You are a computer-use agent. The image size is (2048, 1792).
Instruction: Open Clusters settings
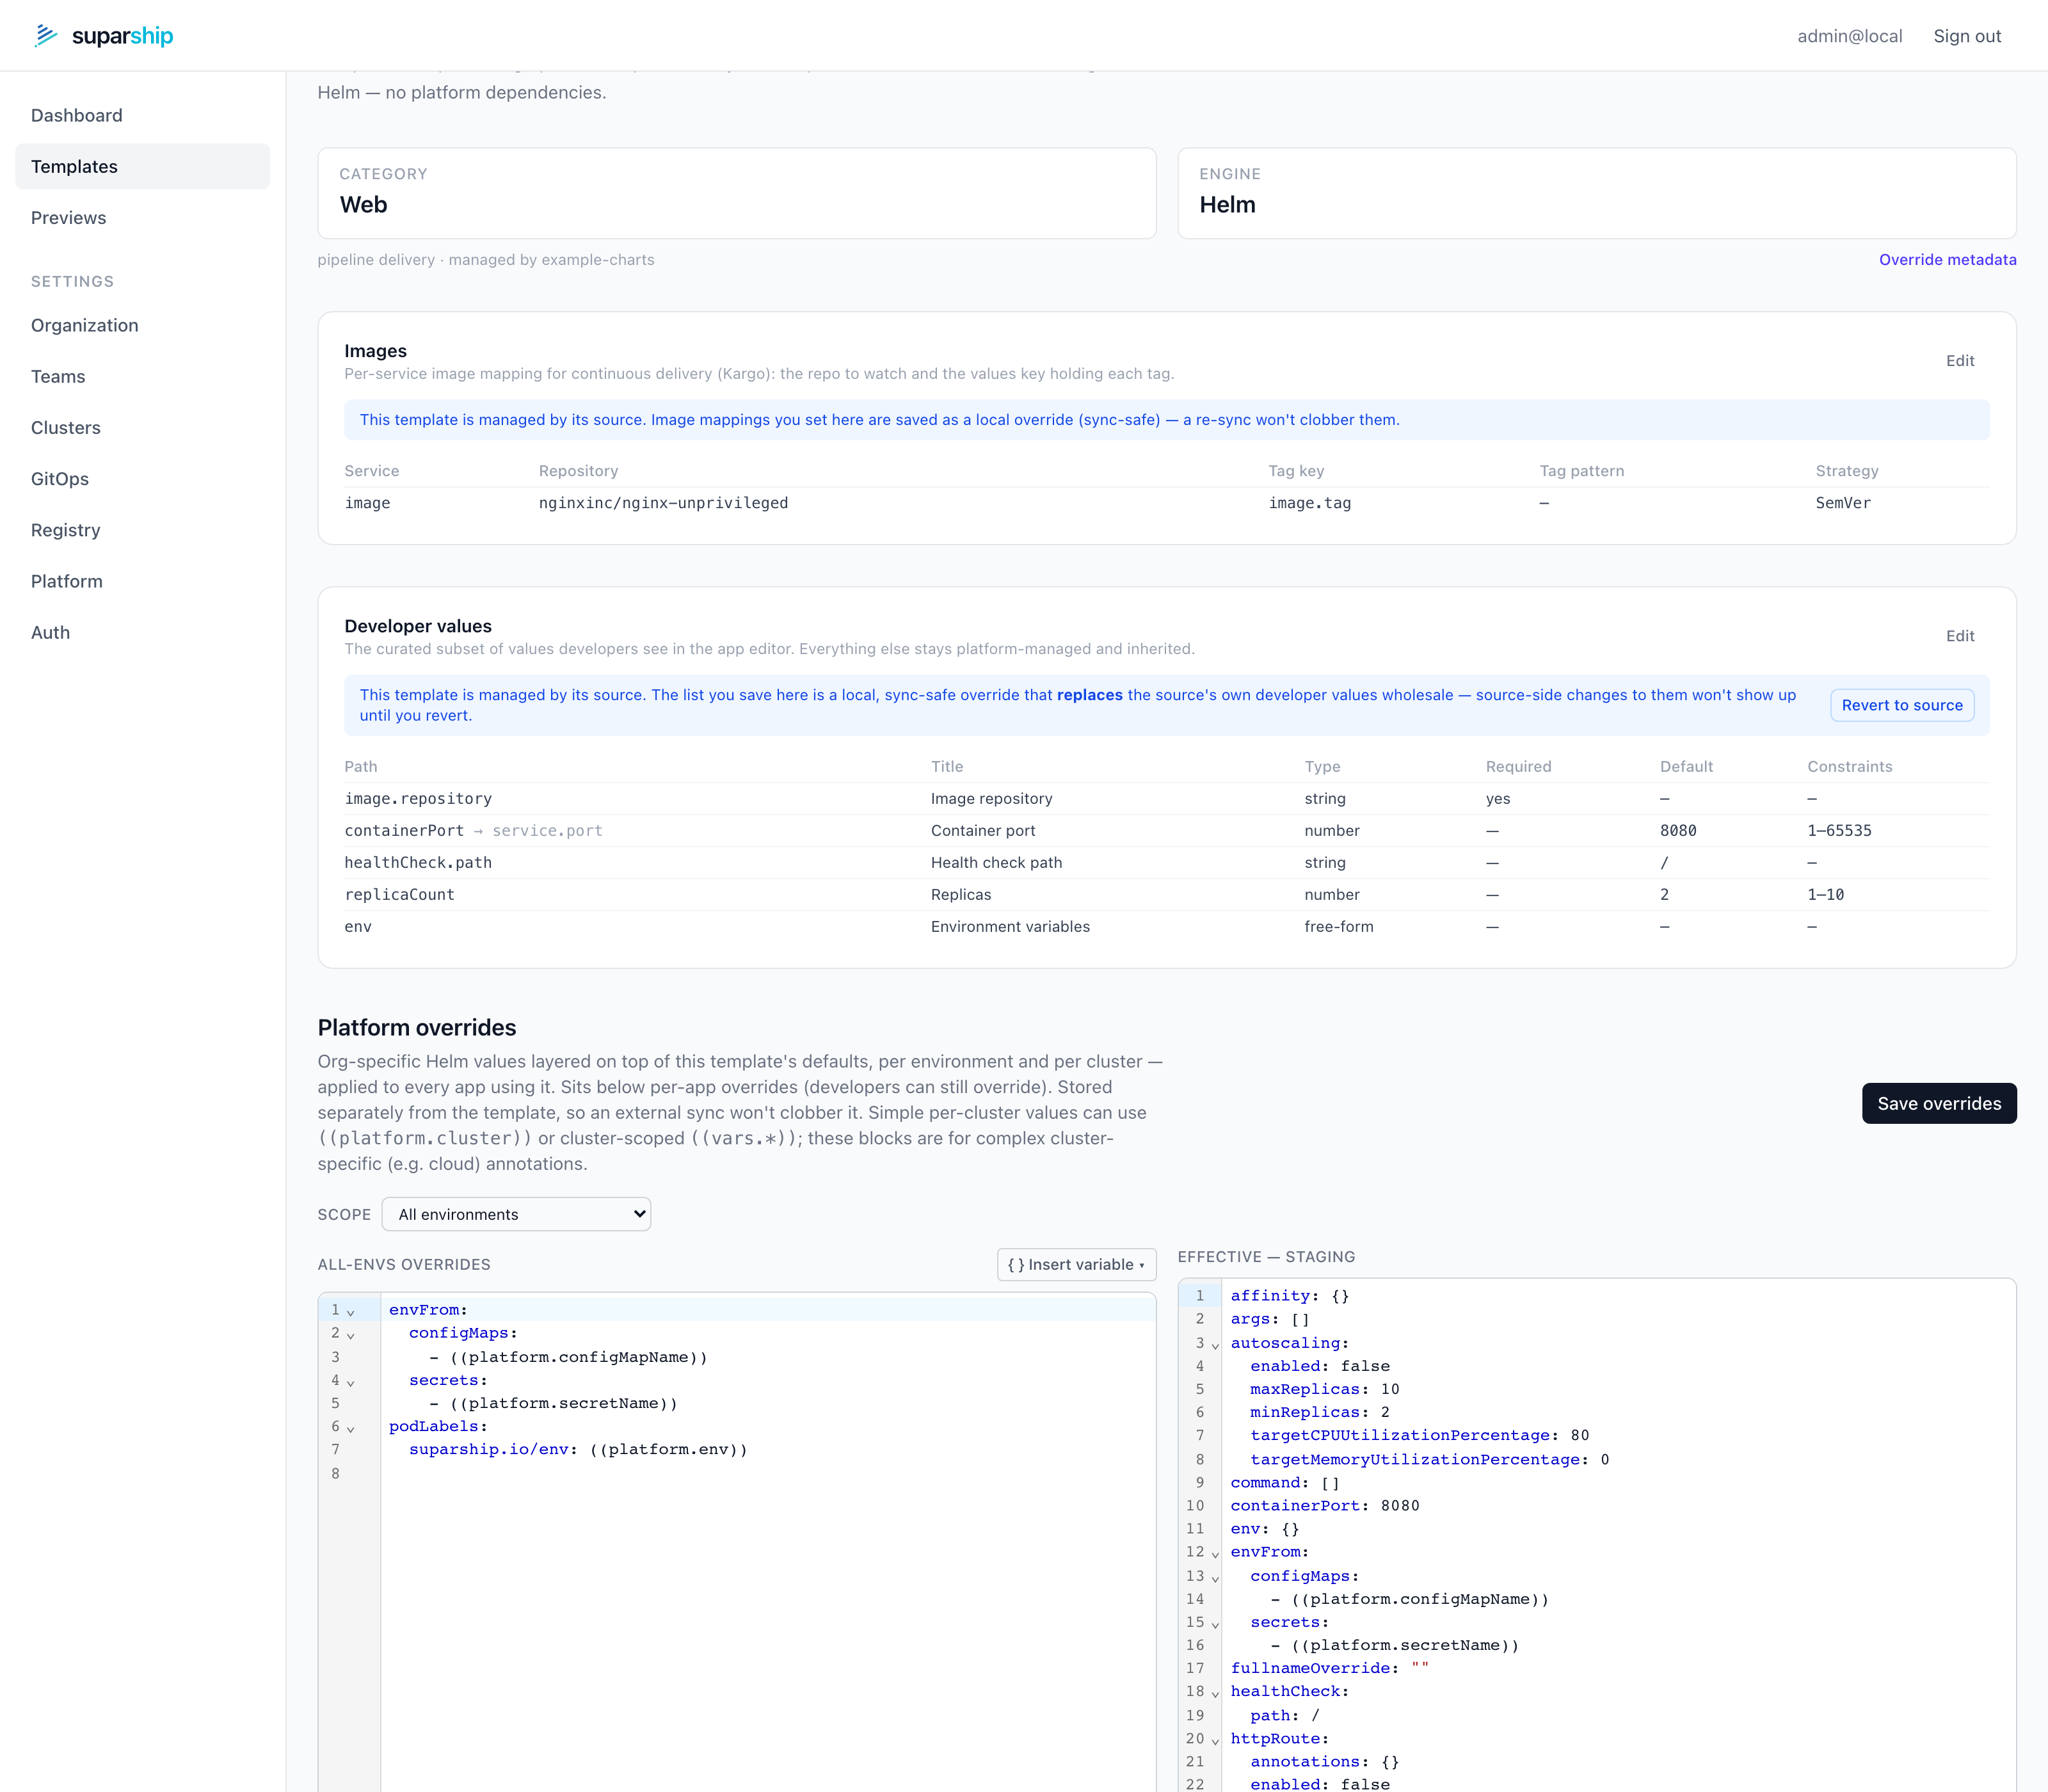pyautogui.click(x=142, y=427)
